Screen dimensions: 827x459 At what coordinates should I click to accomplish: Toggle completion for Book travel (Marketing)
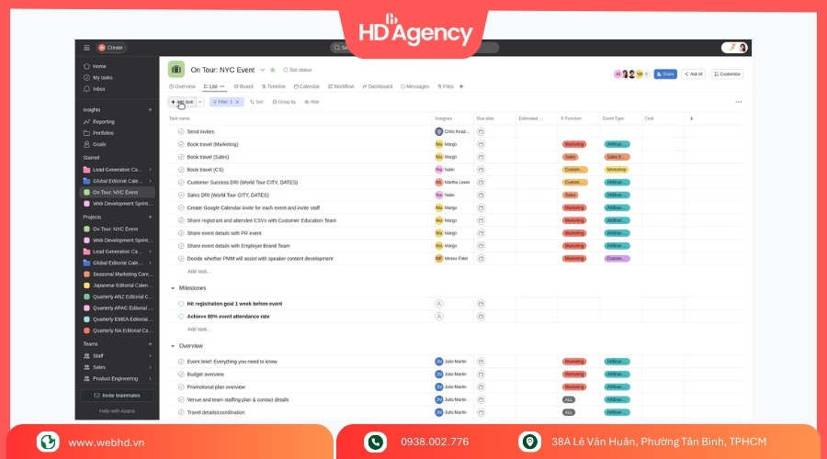click(x=181, y=144)
